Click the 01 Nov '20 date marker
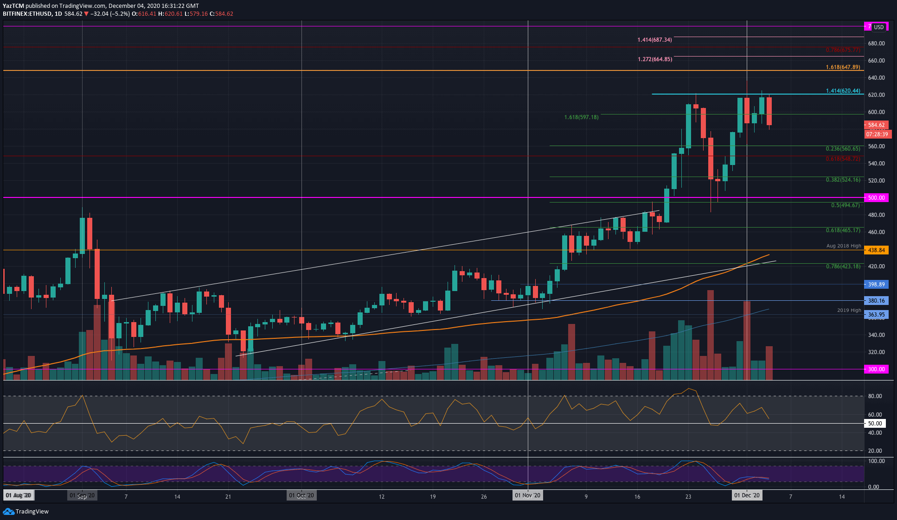 528,495
